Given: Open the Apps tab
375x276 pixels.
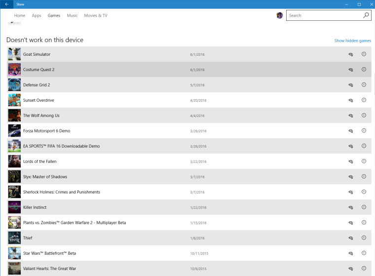Looking at the screenshot, I should 37,16.
